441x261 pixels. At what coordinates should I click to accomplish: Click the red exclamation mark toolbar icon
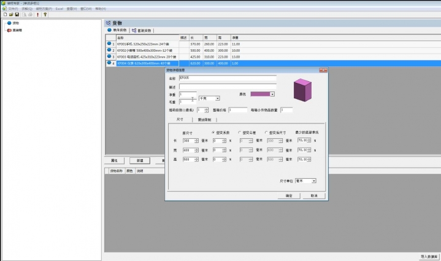pyautogui.click(x=37, y=14)
